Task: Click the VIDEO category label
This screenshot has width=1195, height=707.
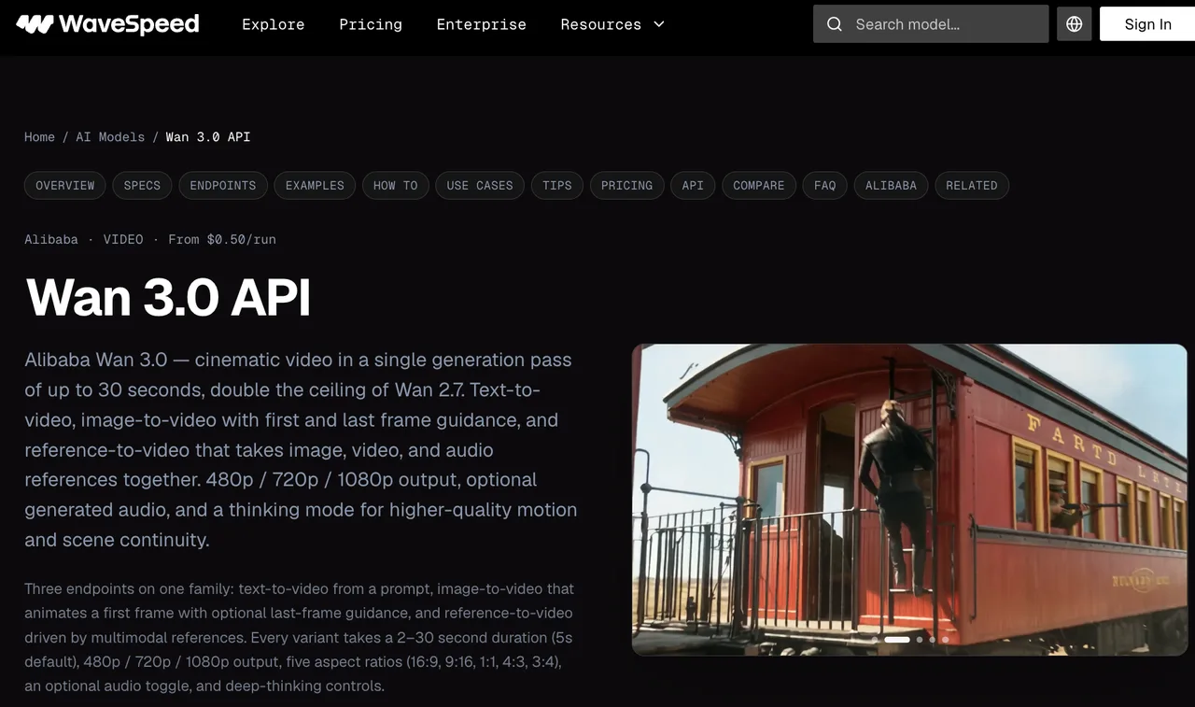Action: pyautogui.click(x=123, y=240)
